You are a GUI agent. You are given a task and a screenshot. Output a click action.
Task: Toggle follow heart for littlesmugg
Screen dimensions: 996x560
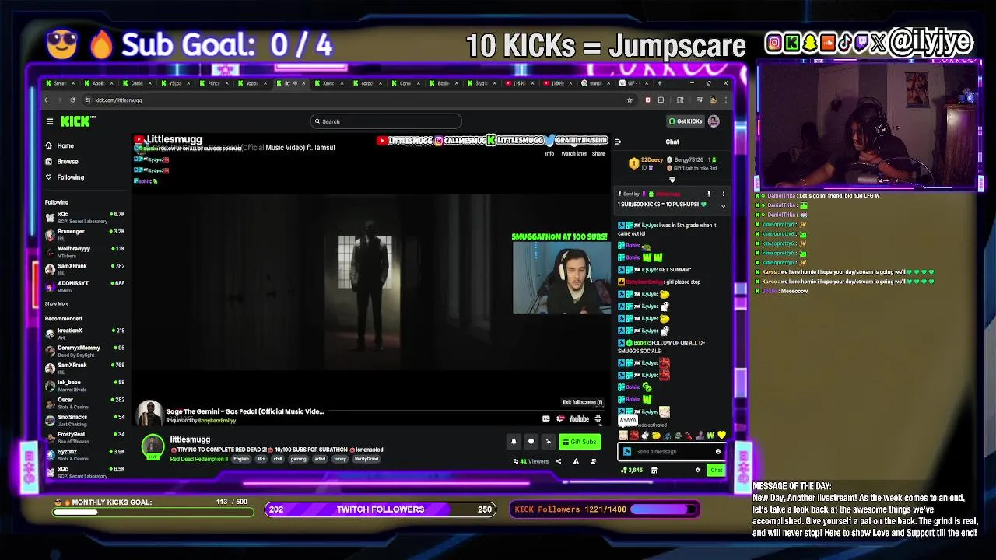(x=531, y=442)
